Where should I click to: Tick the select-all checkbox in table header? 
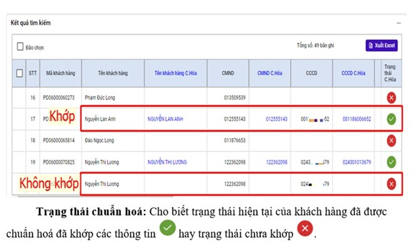(x=19, y=73)
